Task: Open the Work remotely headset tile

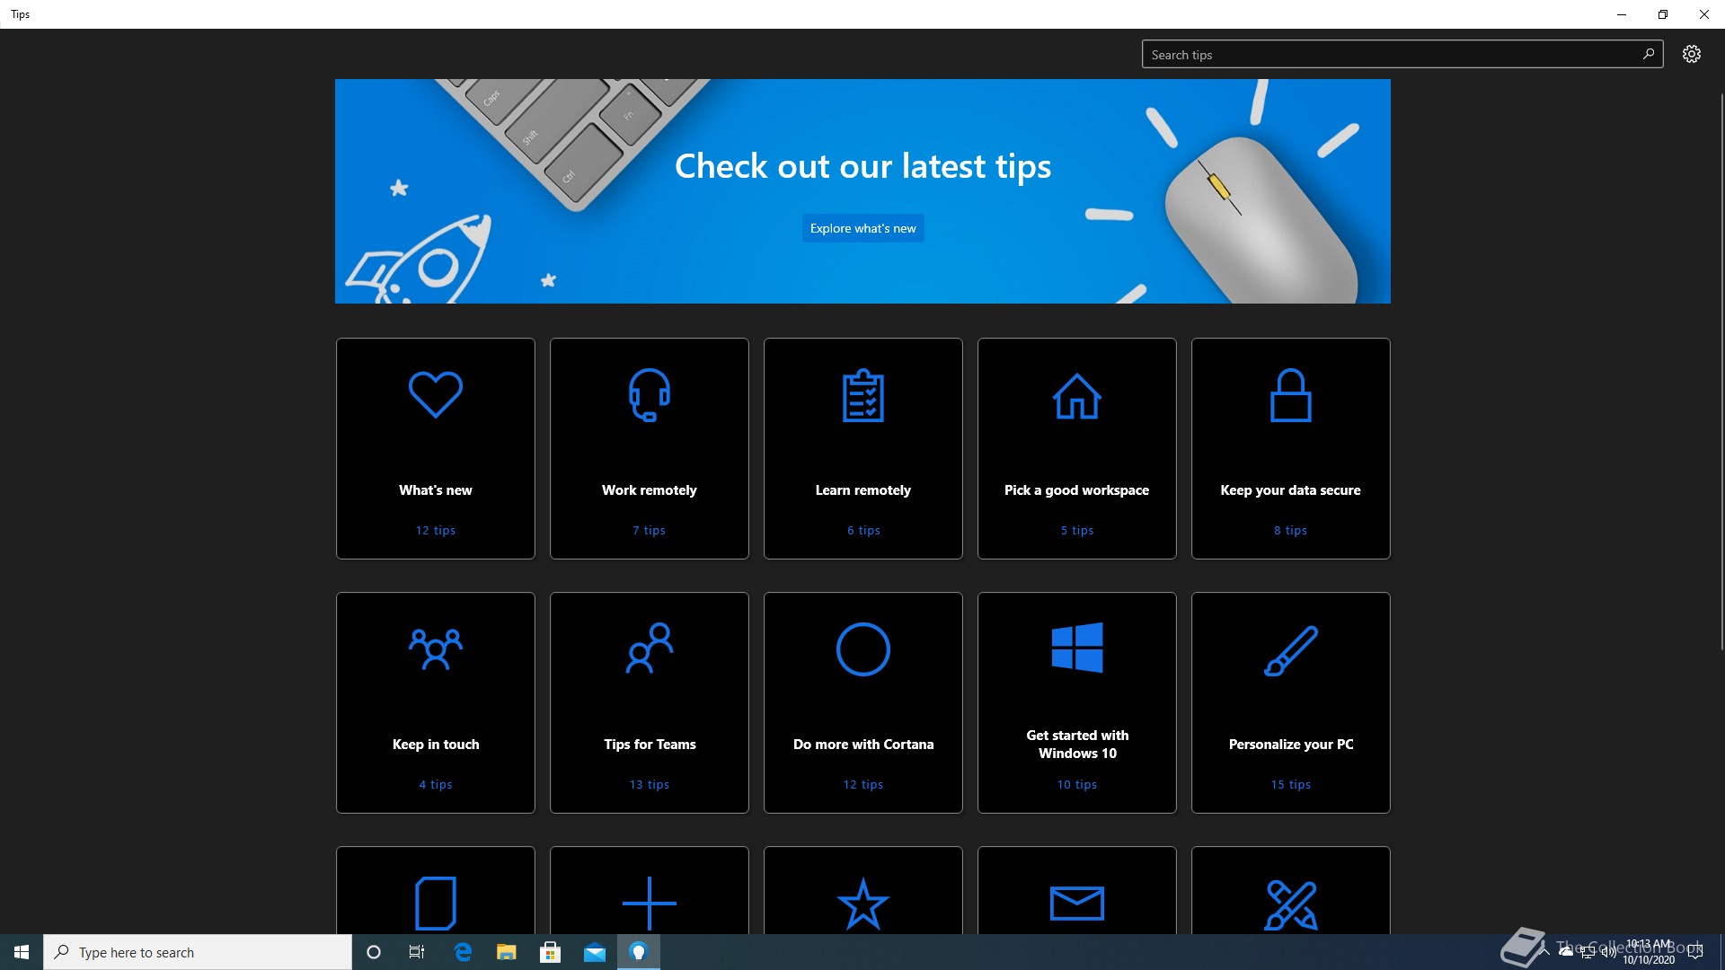Action: (649, 448)
